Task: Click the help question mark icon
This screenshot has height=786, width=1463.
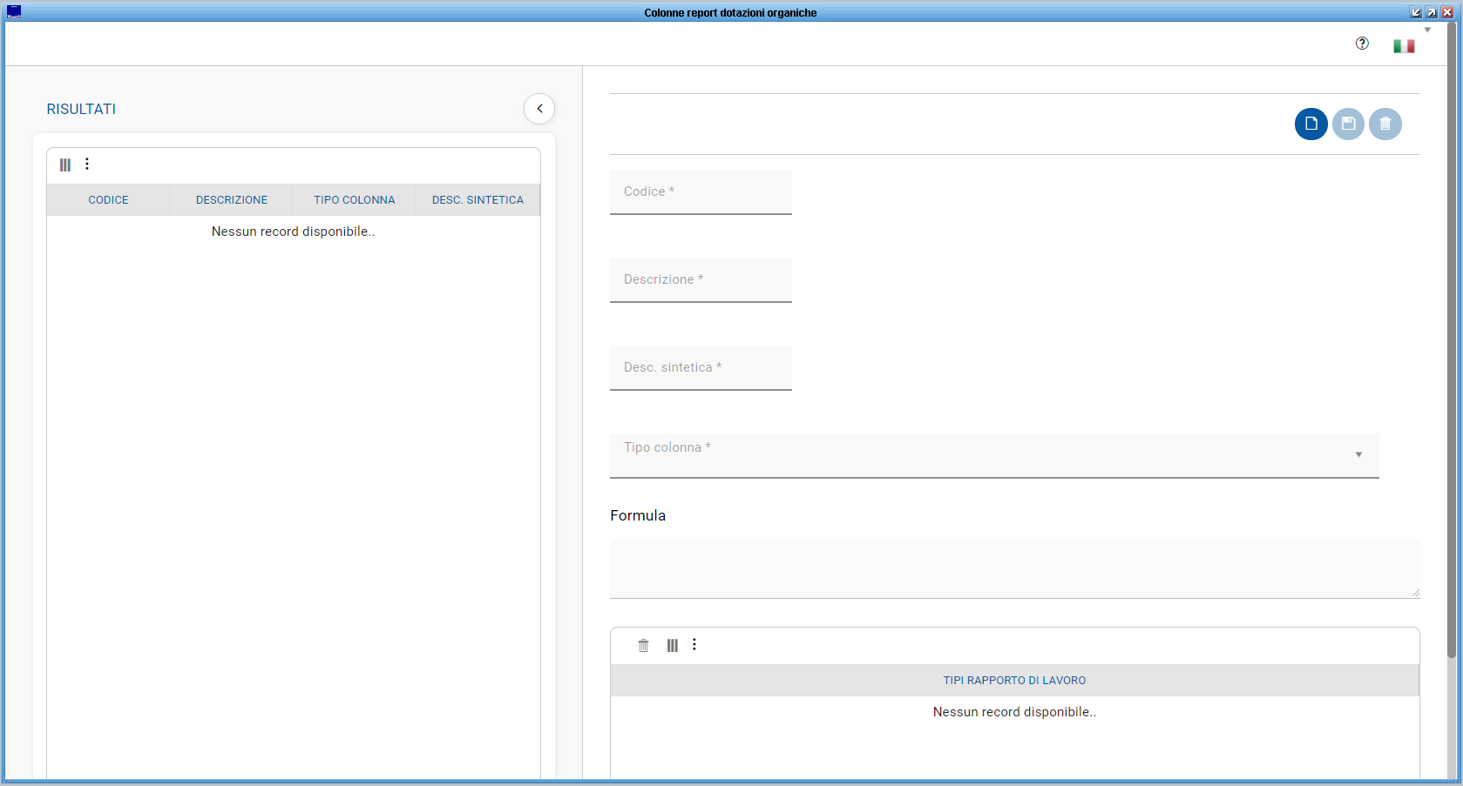Action: coord(1362,44)
